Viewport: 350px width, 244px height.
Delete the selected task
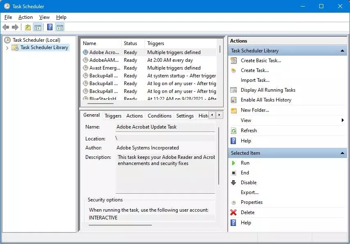click(x=249, y=212)
